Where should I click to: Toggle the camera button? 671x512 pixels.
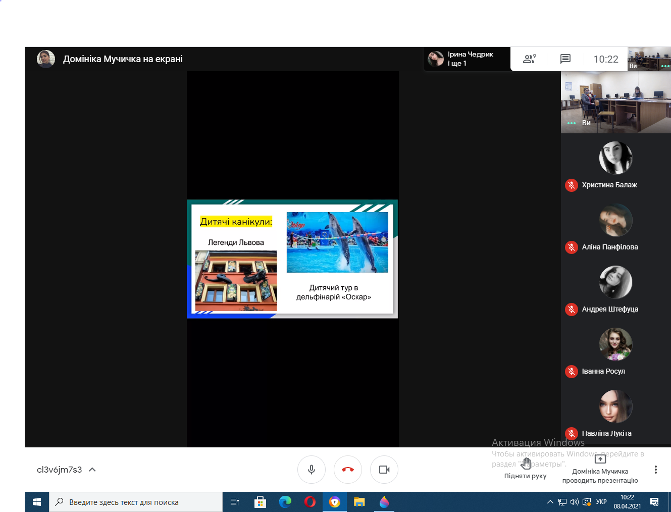tap(384, 470)
